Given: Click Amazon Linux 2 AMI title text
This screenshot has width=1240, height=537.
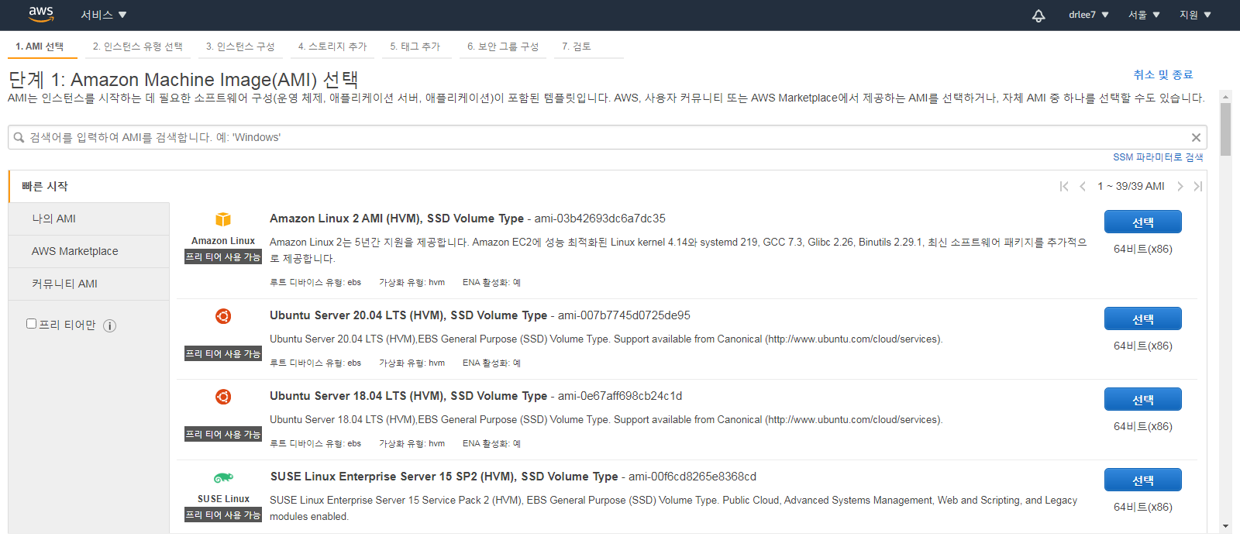Looking at the screenshot, I should pos(397,219).
